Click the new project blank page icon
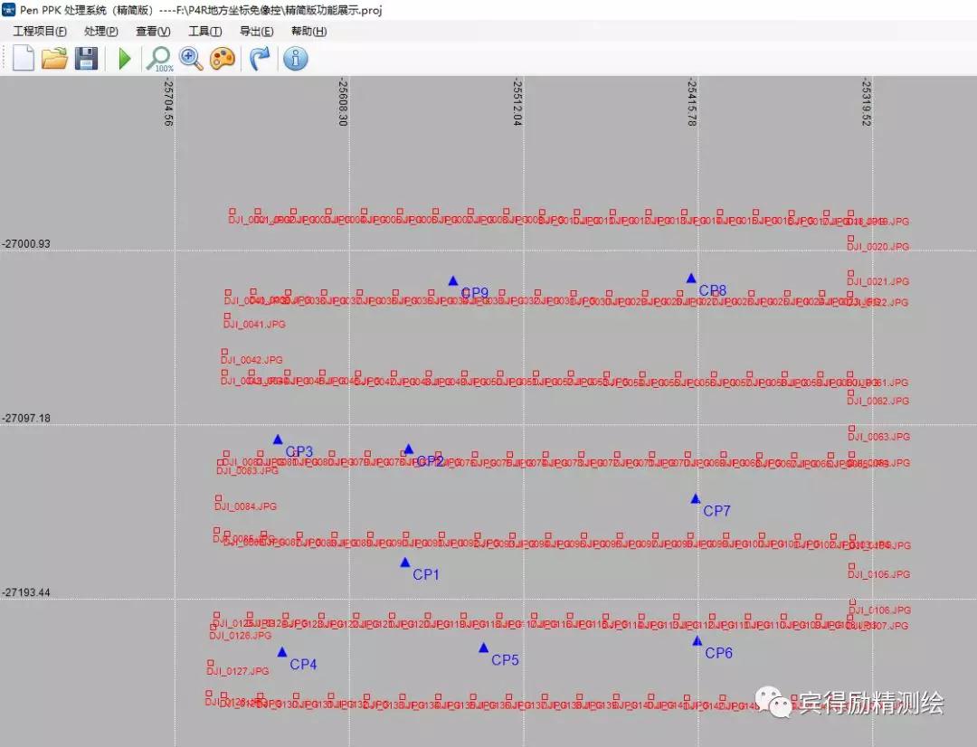Image resolution: width=977 pixels, height=747 pixels. (x=24, y=59)
